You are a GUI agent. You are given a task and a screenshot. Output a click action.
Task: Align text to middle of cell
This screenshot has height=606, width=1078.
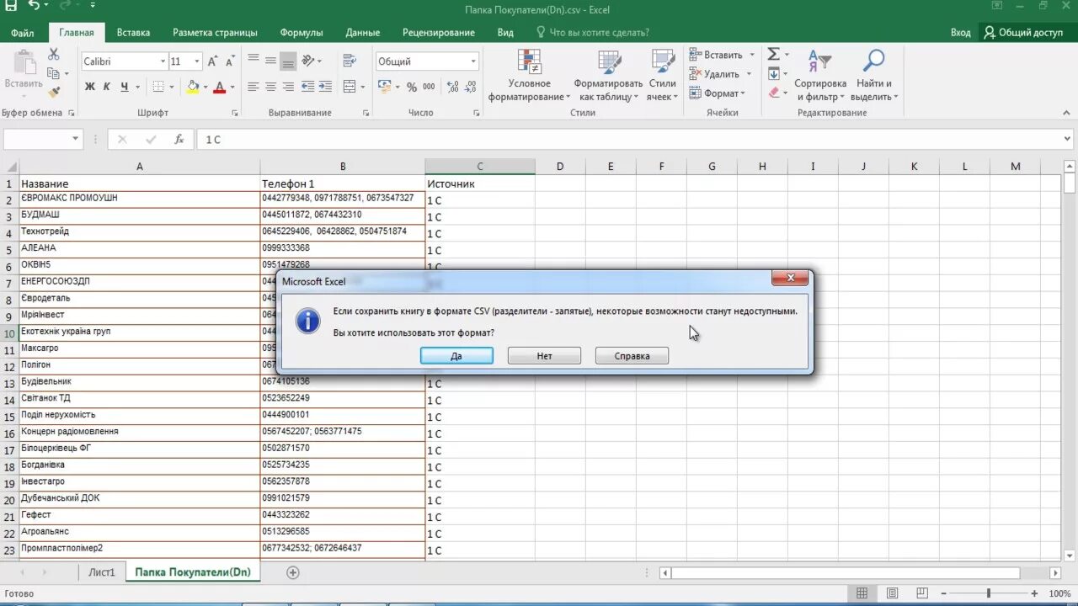(x=270, y=61)
